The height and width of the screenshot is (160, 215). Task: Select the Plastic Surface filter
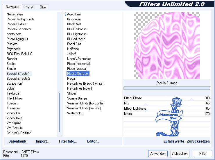[x=78, y=74]
